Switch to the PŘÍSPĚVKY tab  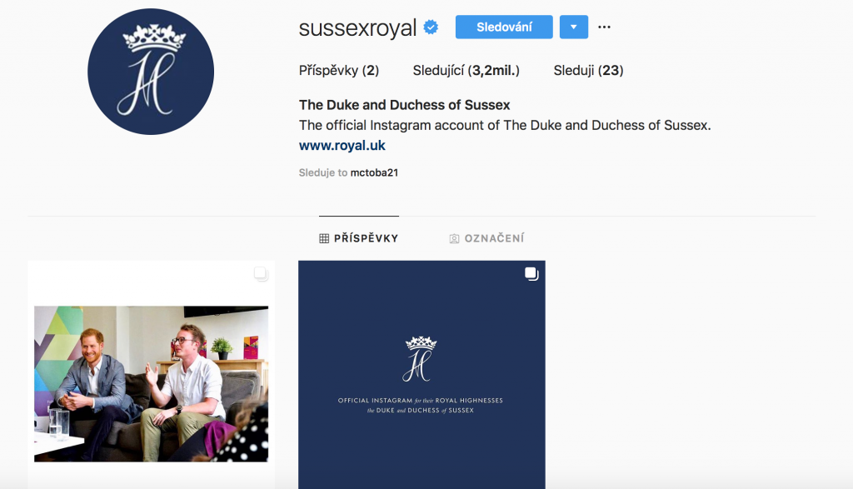click(x=359, y=238)
